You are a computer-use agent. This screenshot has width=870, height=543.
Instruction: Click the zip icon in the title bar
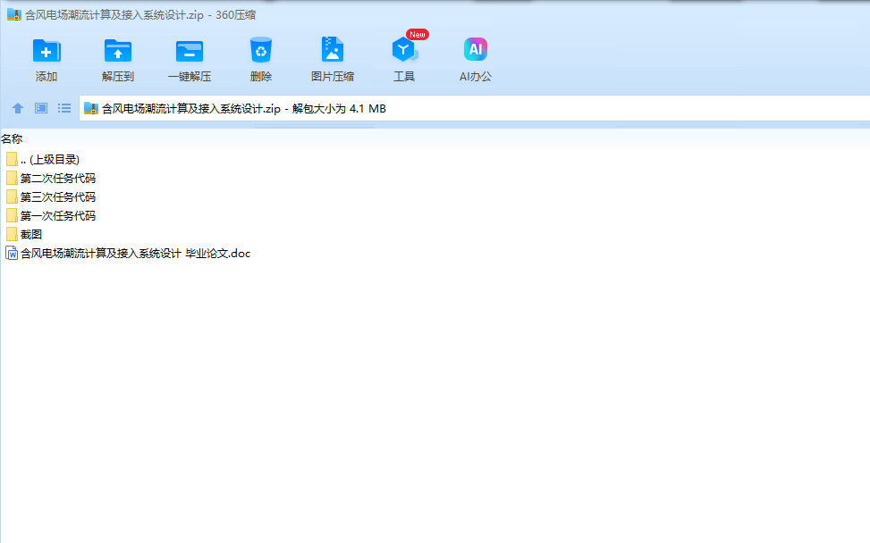coord(14,14)
